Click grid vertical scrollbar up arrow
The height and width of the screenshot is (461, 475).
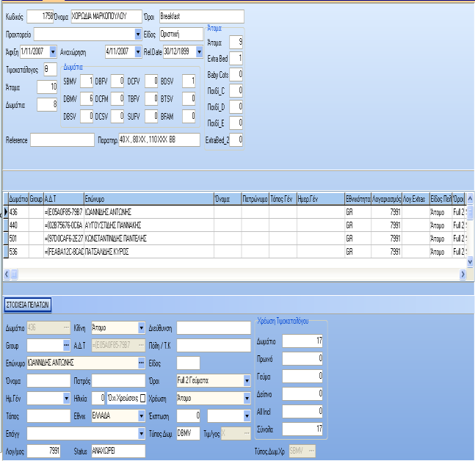pos(470,199)
